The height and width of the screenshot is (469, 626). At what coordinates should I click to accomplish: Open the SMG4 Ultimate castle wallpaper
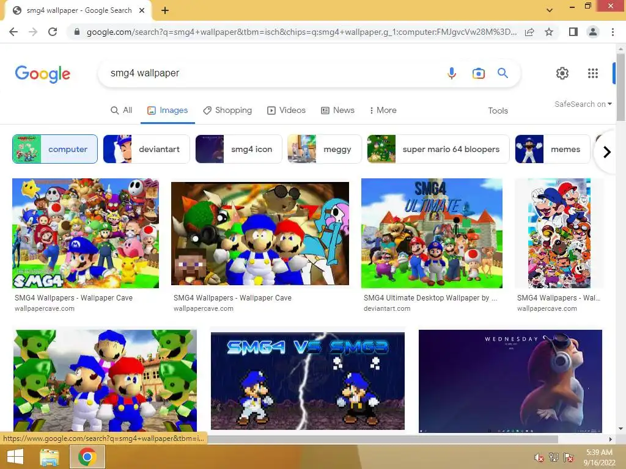click(432, 233)
